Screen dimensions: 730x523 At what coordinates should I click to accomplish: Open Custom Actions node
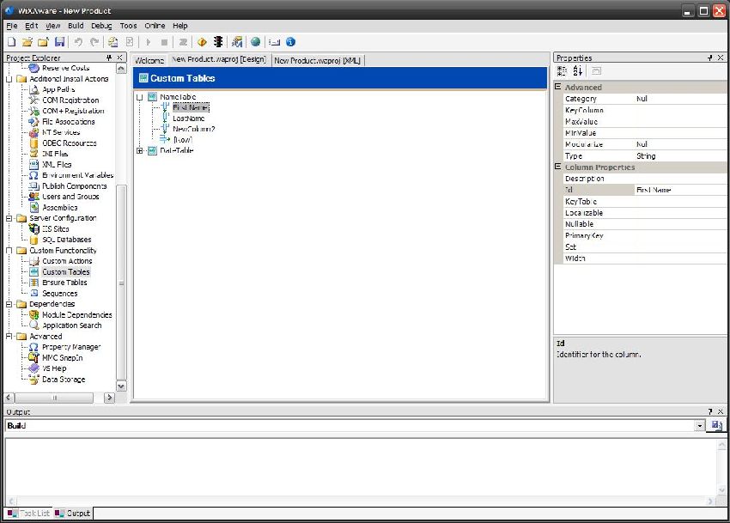[x=67, y=261]
